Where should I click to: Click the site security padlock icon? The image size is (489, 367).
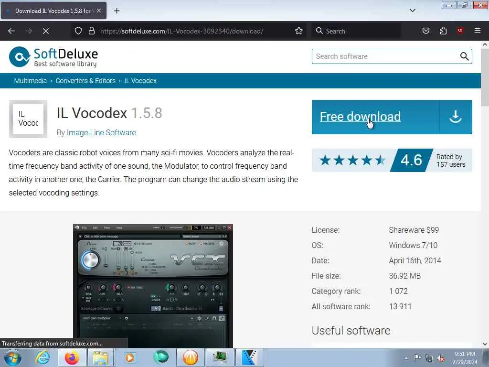coord(91,31)
